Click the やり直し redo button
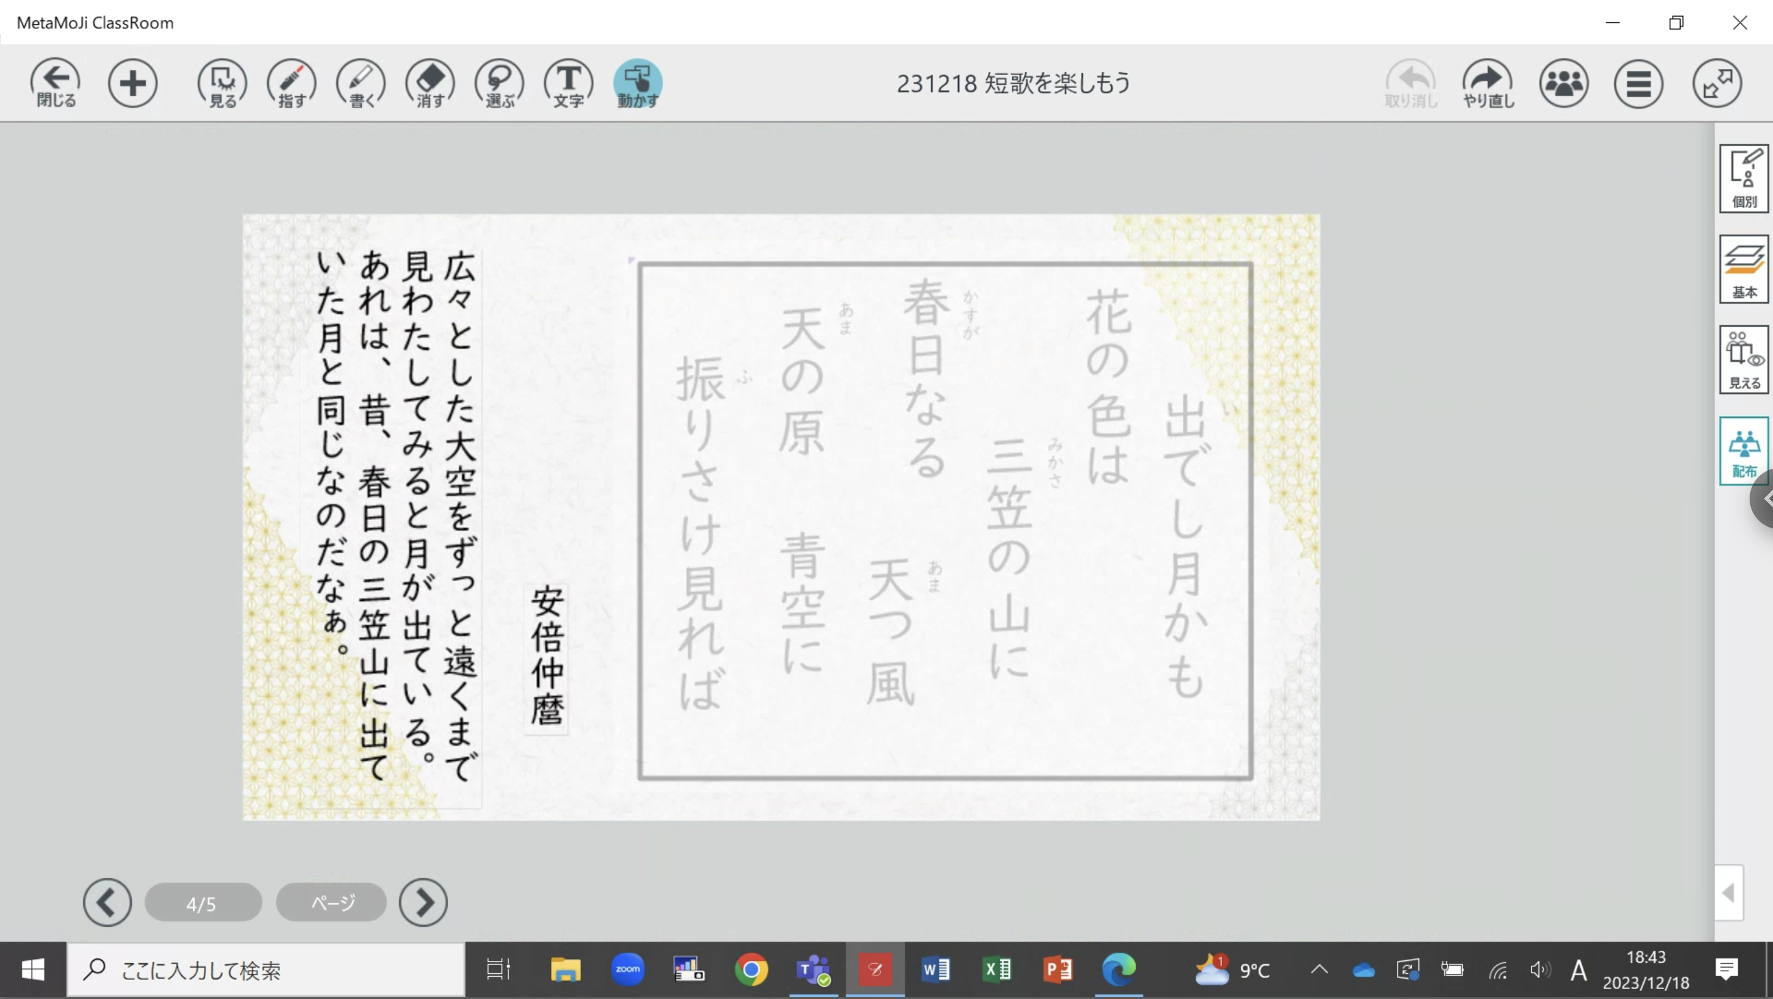1773x999 pixels. click(x=1488, y=83)
